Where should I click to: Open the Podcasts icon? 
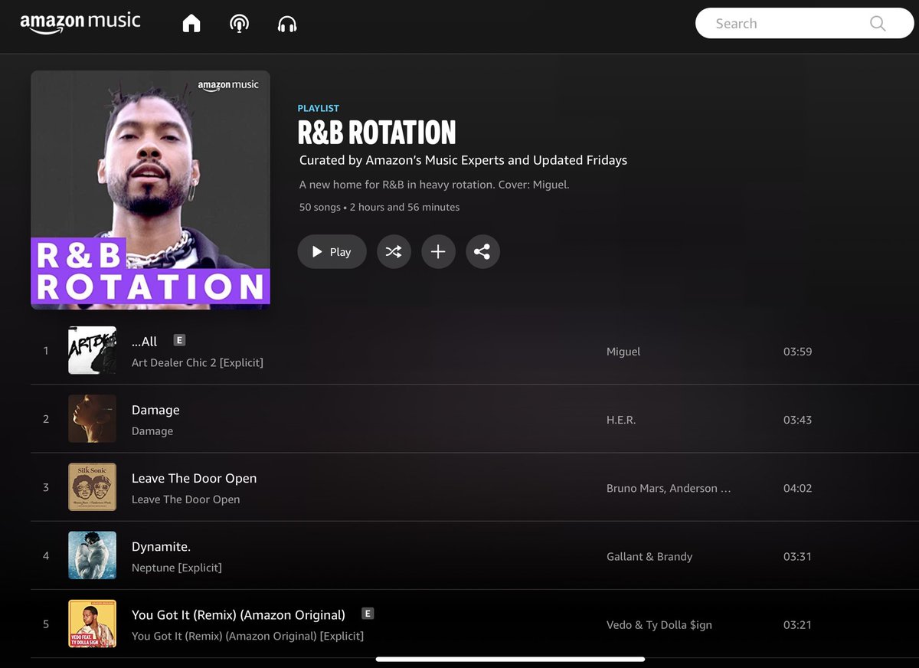(239, 24)
